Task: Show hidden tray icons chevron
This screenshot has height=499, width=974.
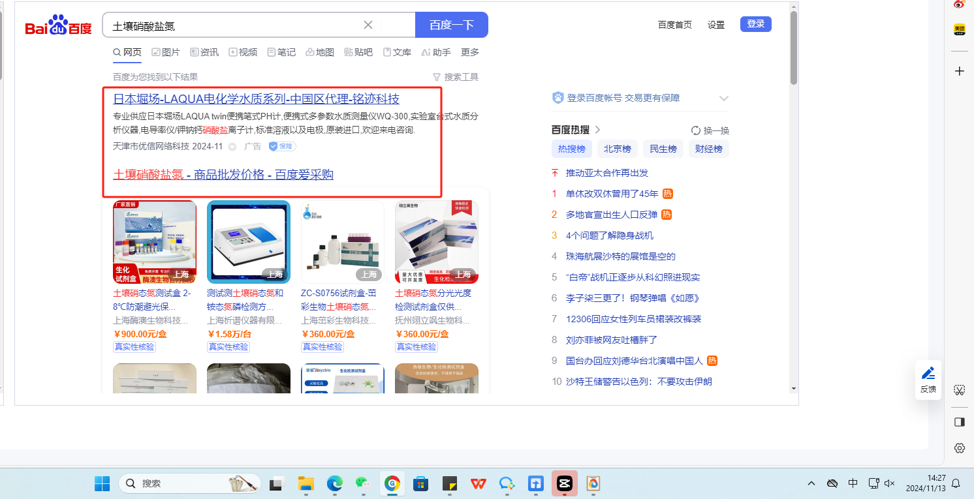Action: click(x=811, y=483)
